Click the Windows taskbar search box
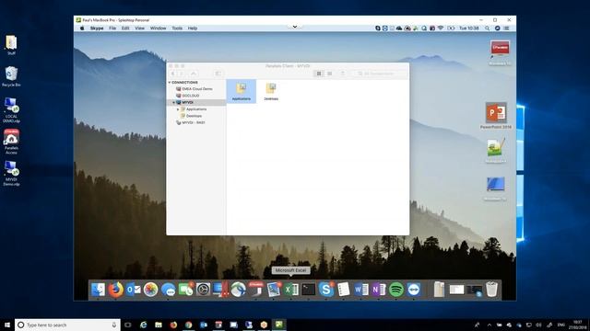The height and width of the screenshot is (331, 590). (x=67, y=325)
